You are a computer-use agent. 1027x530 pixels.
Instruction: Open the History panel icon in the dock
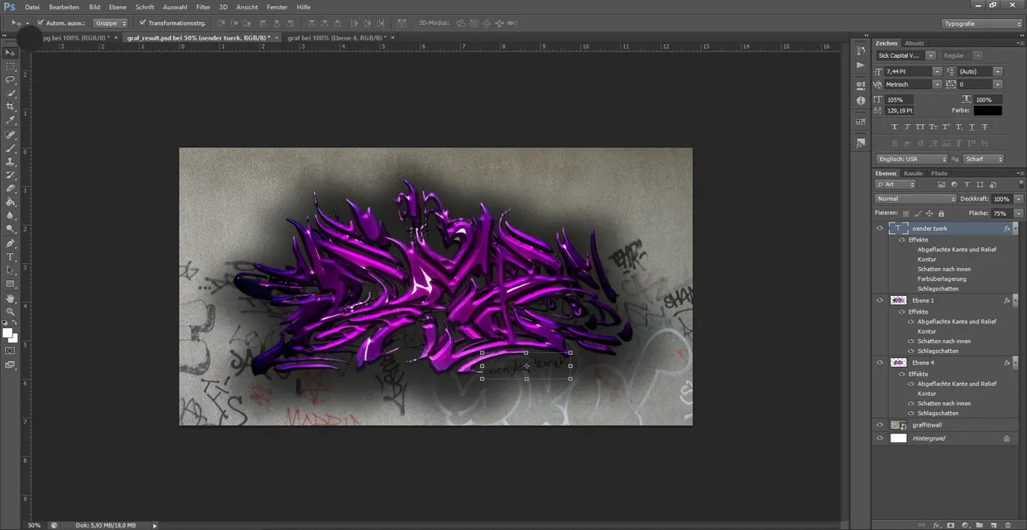pos(861,50)
